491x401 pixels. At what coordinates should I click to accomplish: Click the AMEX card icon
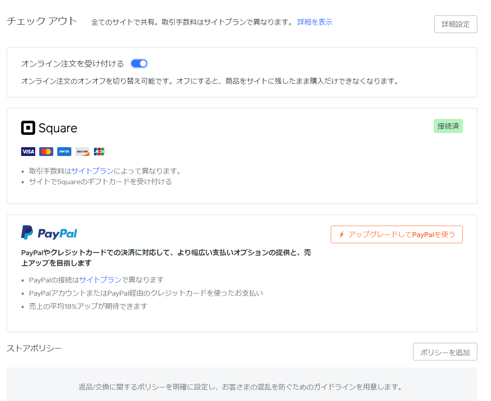pyautogui.click(x=64, y=152)
